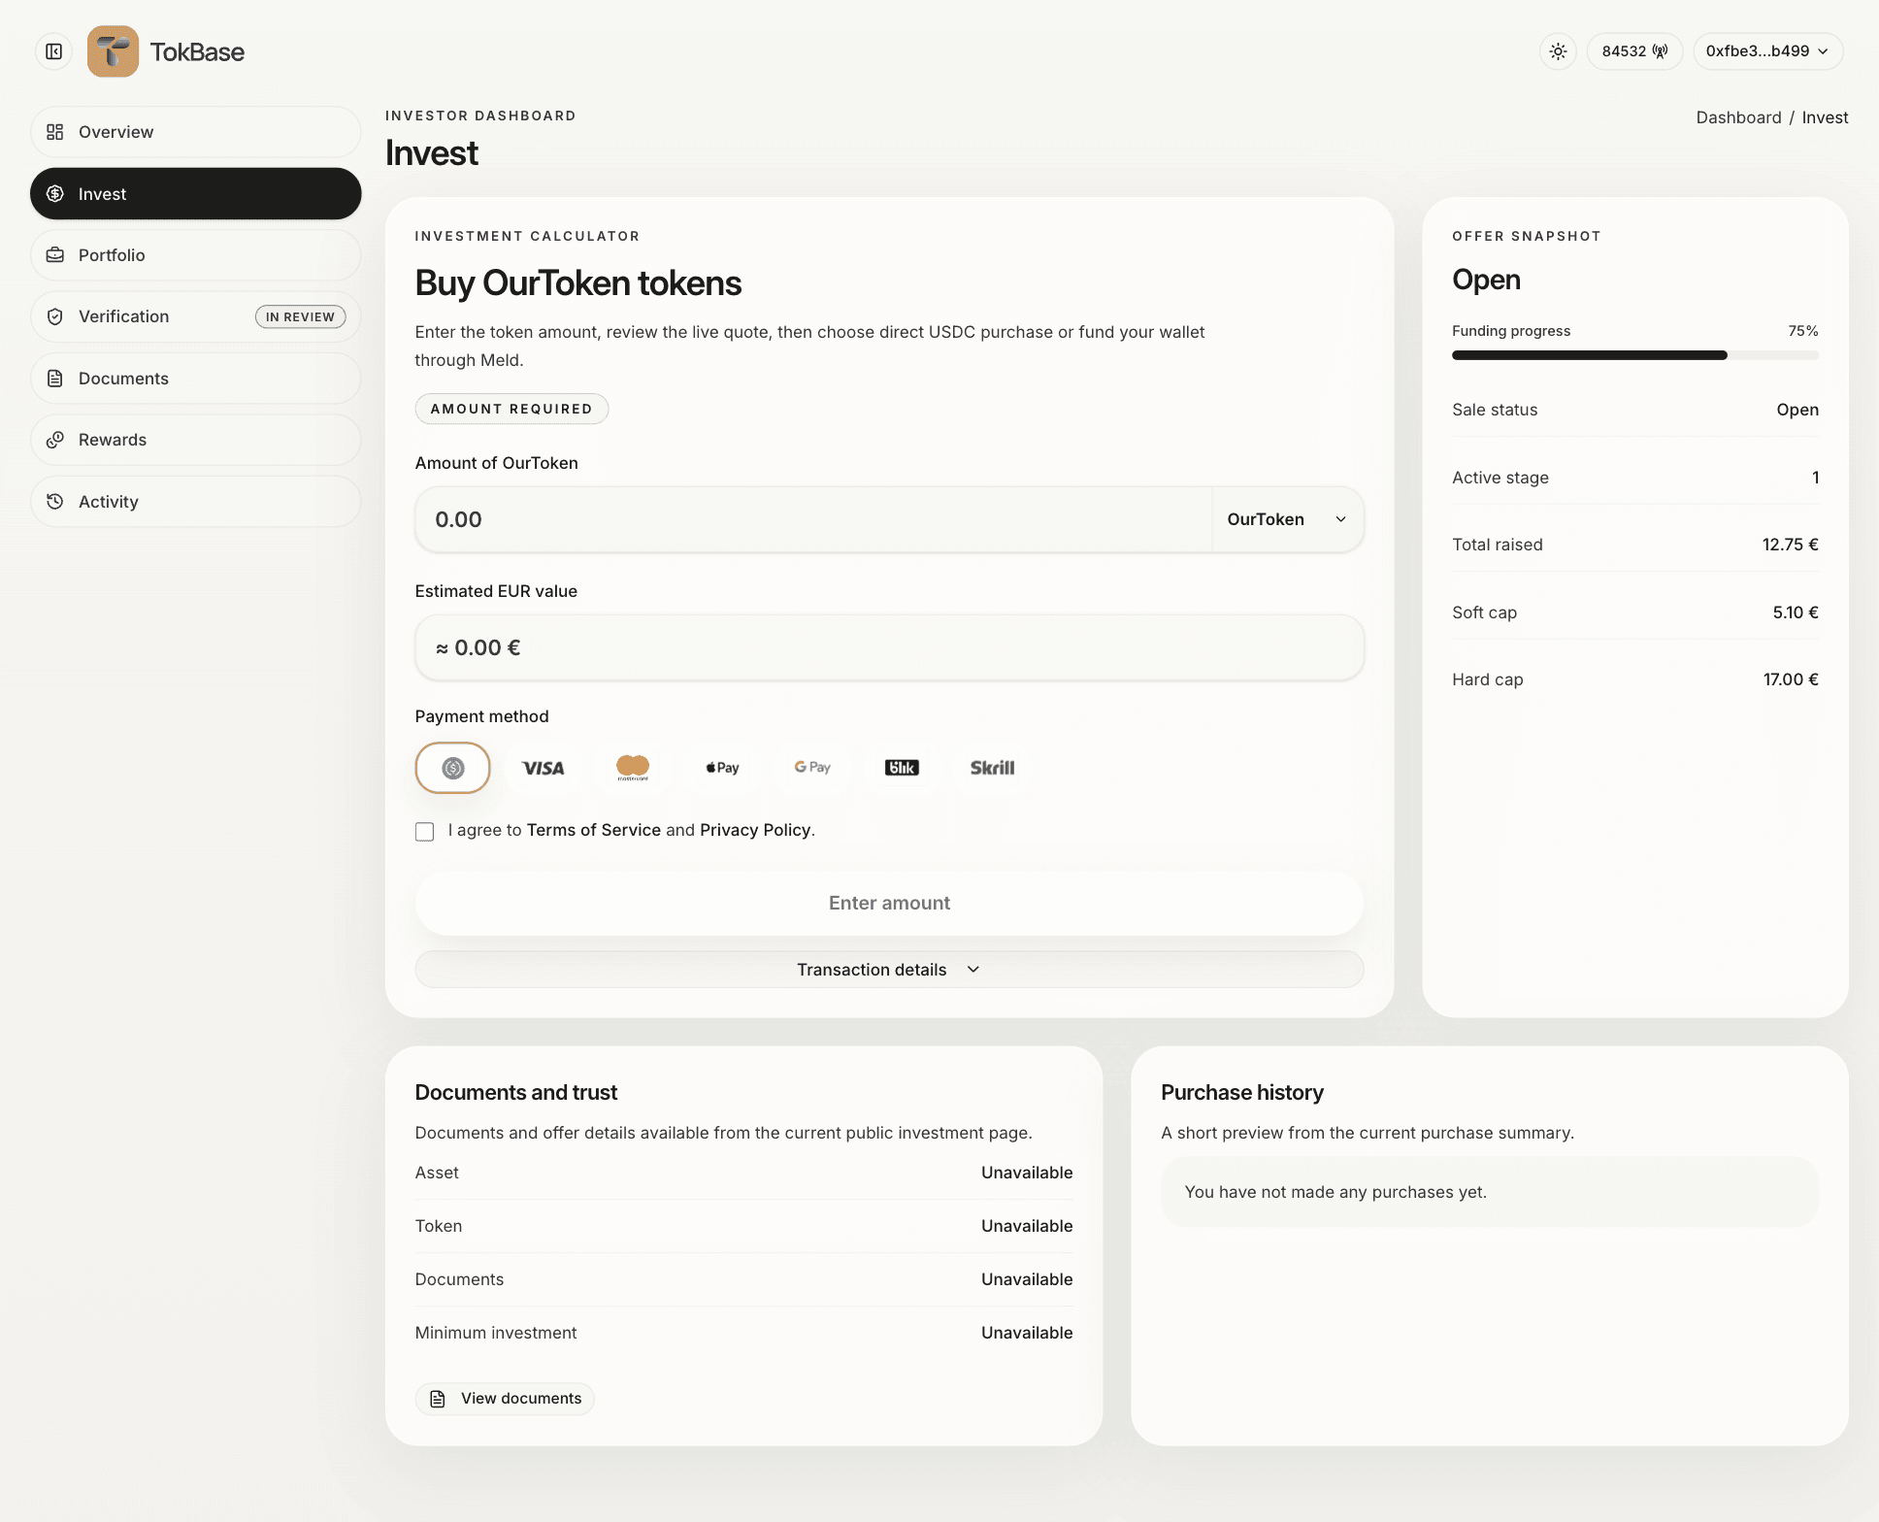Choose Visa payment method
The width and height of the screenshot is (1879, 1522).
pyautogui.click(x=543, y=768)
